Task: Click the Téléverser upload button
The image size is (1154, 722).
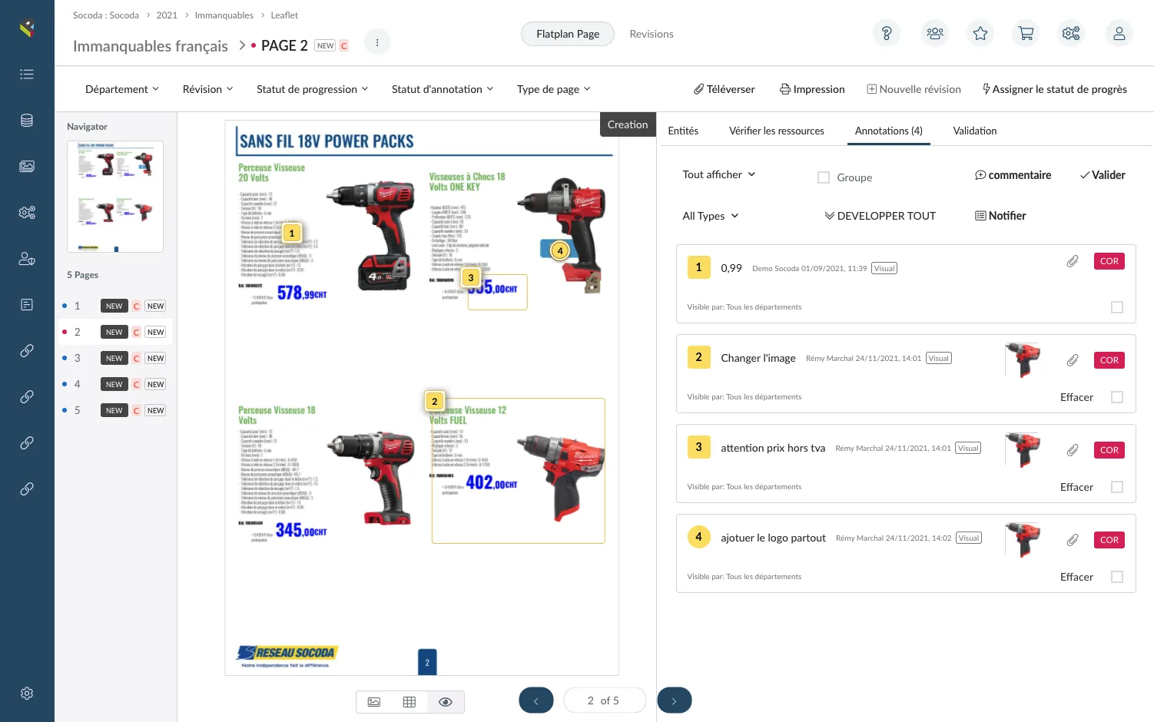Action: point(724,89)
